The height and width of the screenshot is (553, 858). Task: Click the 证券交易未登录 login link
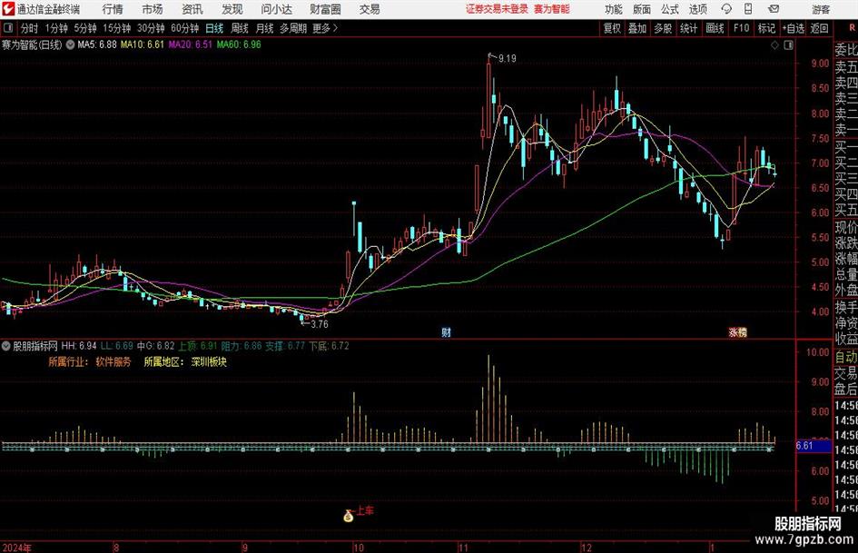point(498,9)
